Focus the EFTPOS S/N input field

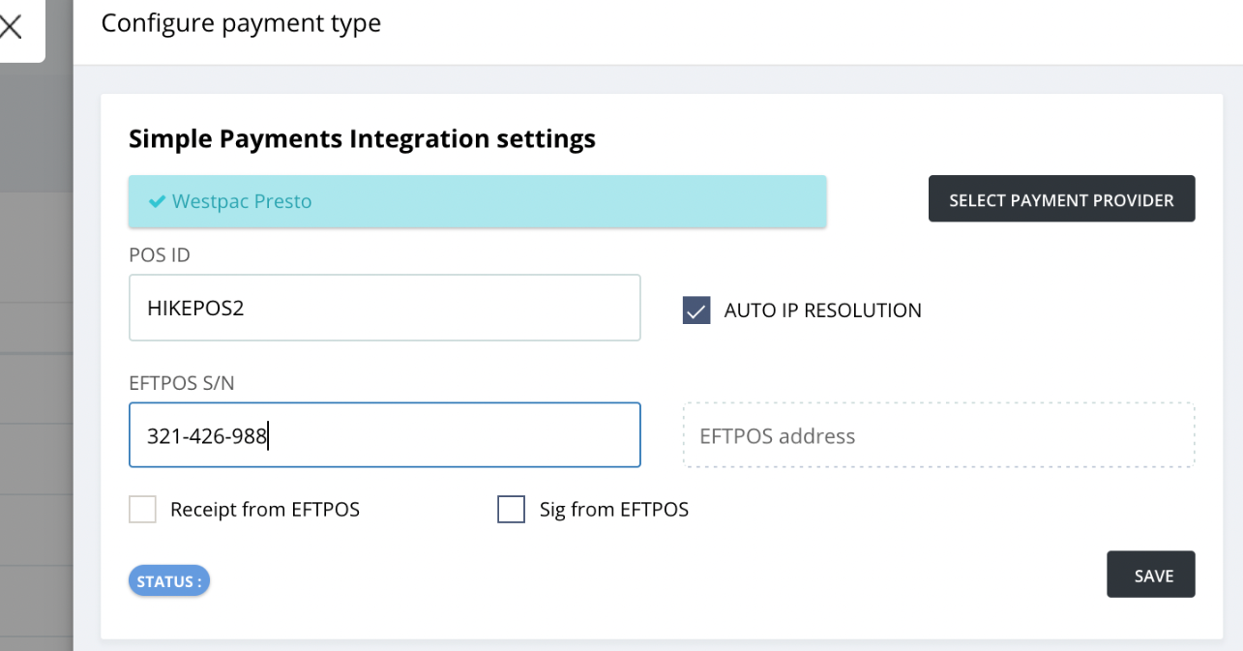point(384,435)
